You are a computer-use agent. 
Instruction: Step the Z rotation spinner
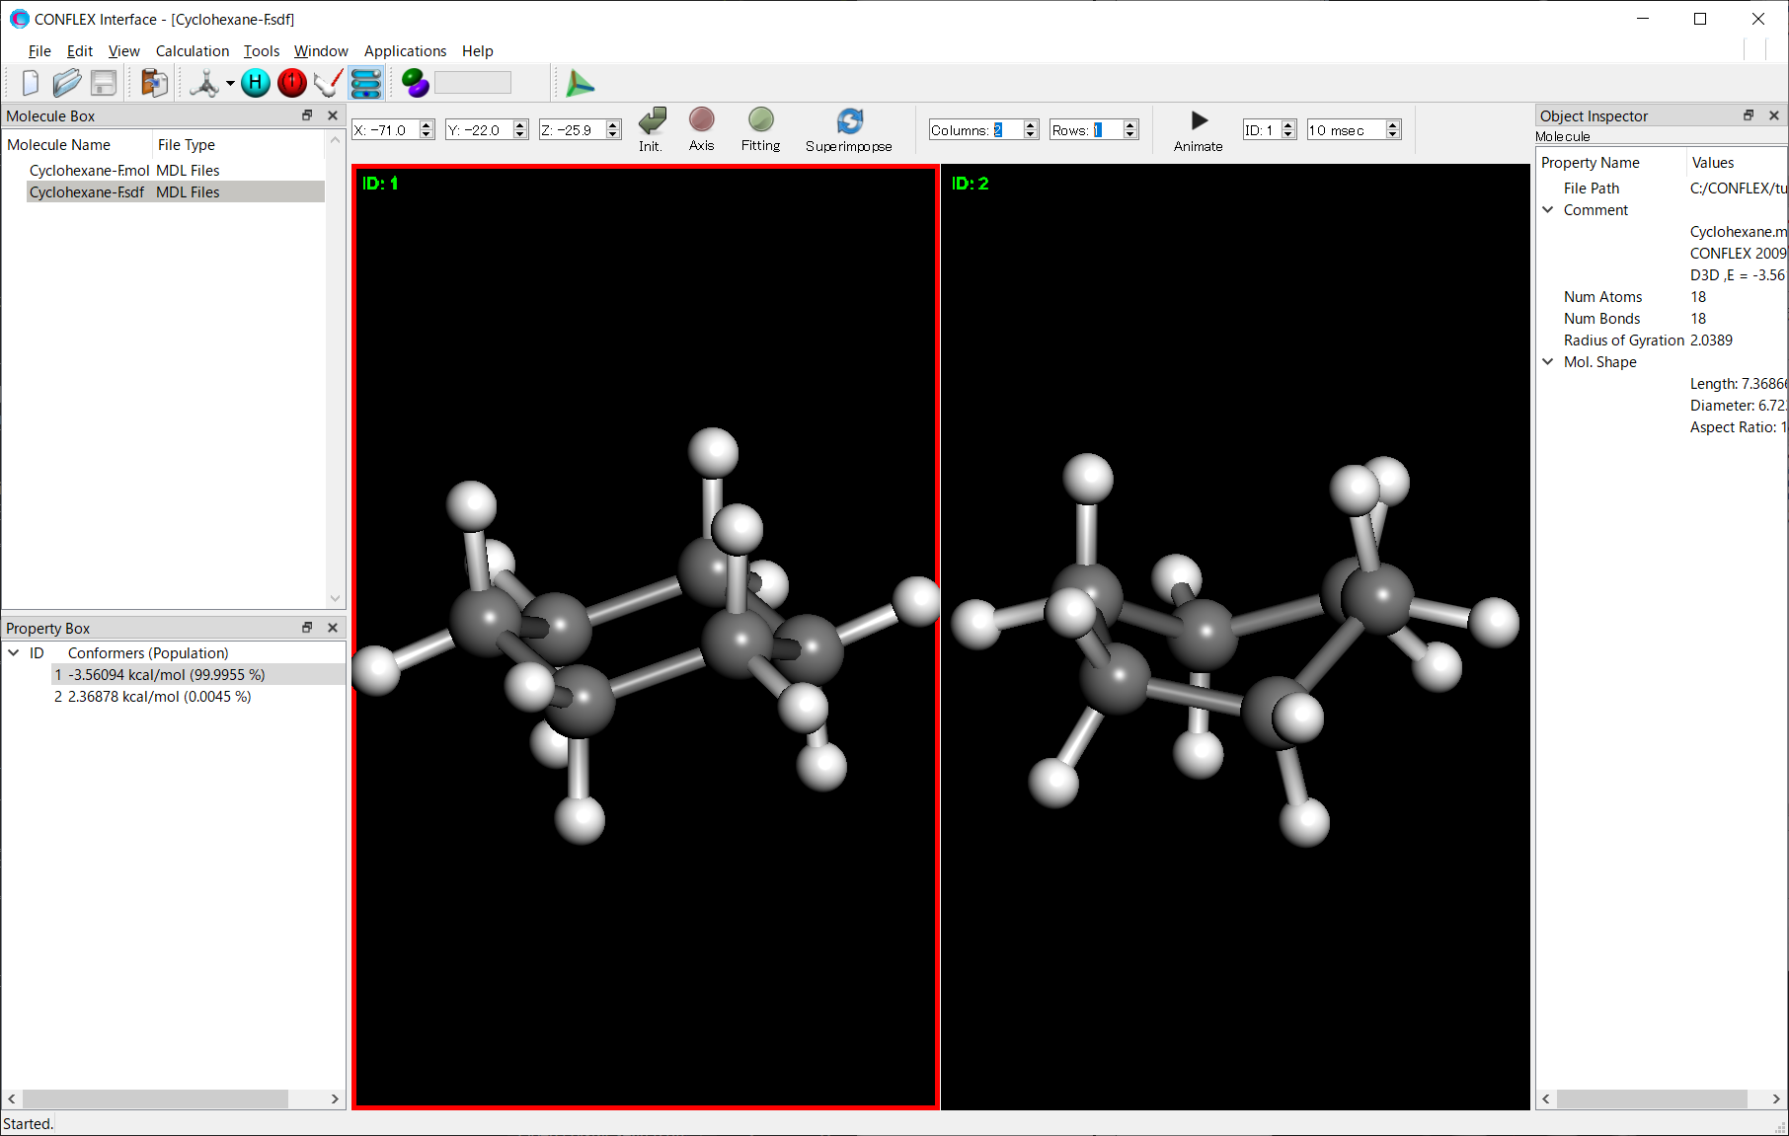(x=613, y=130)
